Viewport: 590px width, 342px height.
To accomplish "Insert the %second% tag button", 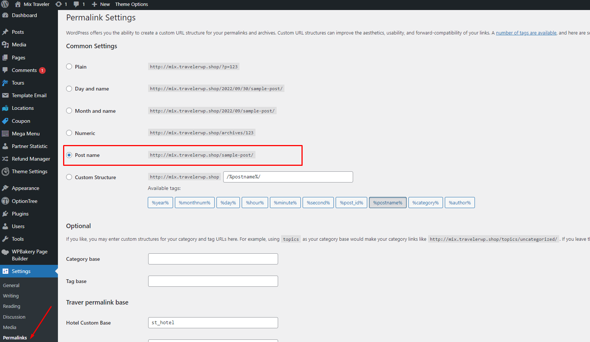I will pyautogui.click(x=318, y=203).
